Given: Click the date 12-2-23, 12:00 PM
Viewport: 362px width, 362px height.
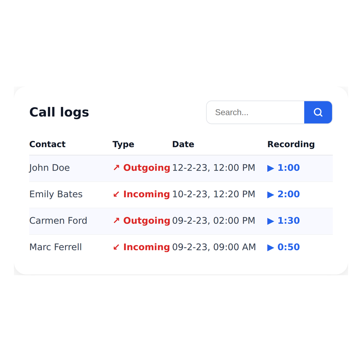Looking at the screenshot, I should coord(214,168).
